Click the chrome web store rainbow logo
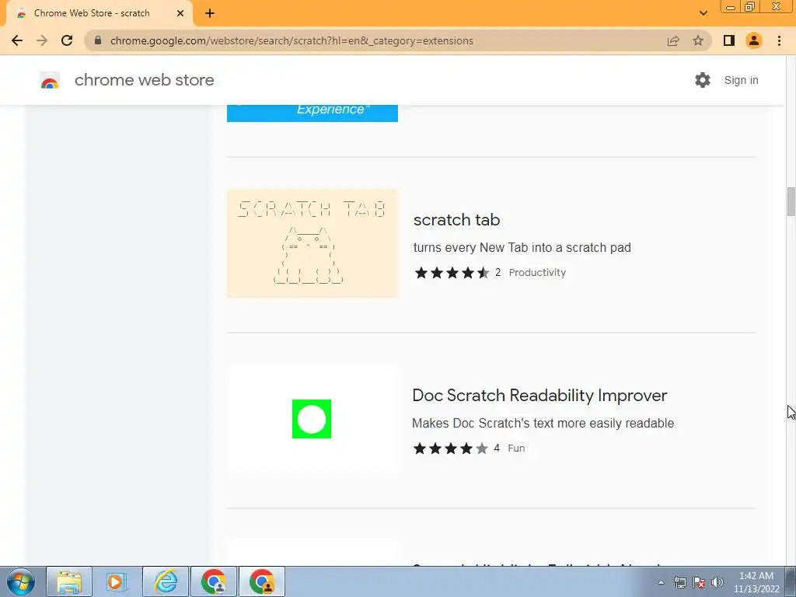This screenshot has width=796, height=597. [50, 80]
